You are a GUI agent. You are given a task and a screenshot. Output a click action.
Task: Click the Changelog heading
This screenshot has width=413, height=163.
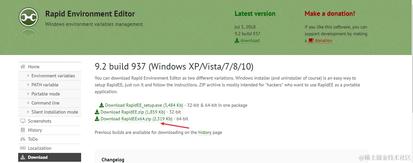pos(113,159)
